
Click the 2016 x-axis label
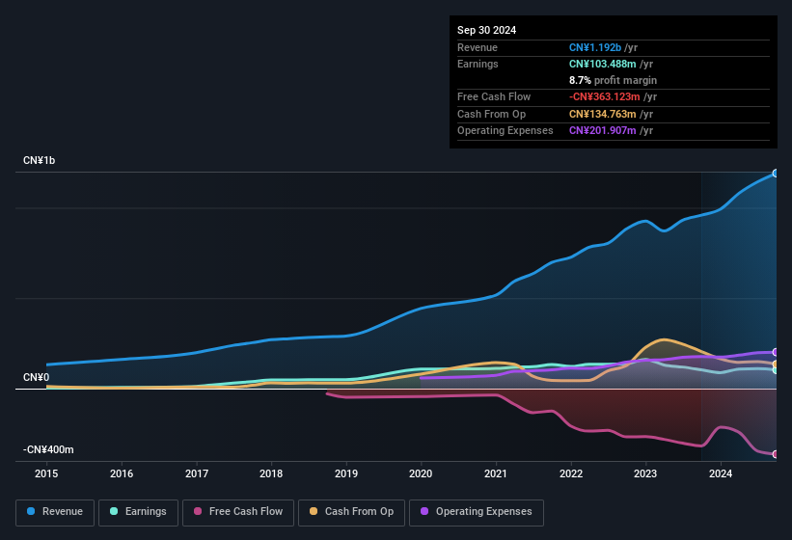point(122,473)
